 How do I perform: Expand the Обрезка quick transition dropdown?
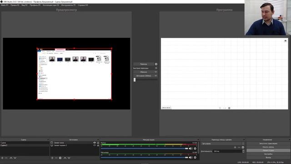[156, 72]
